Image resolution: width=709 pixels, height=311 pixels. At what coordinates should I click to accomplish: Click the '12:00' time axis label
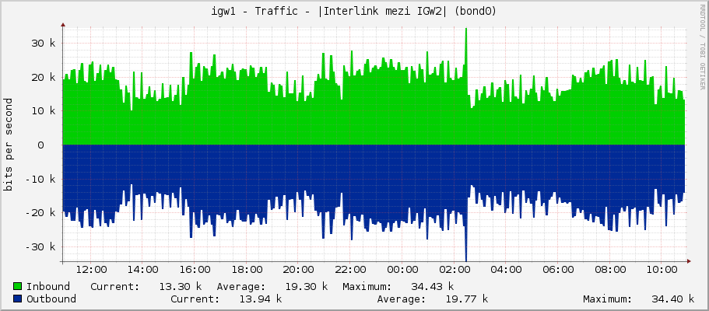click(x=93, y=271)
